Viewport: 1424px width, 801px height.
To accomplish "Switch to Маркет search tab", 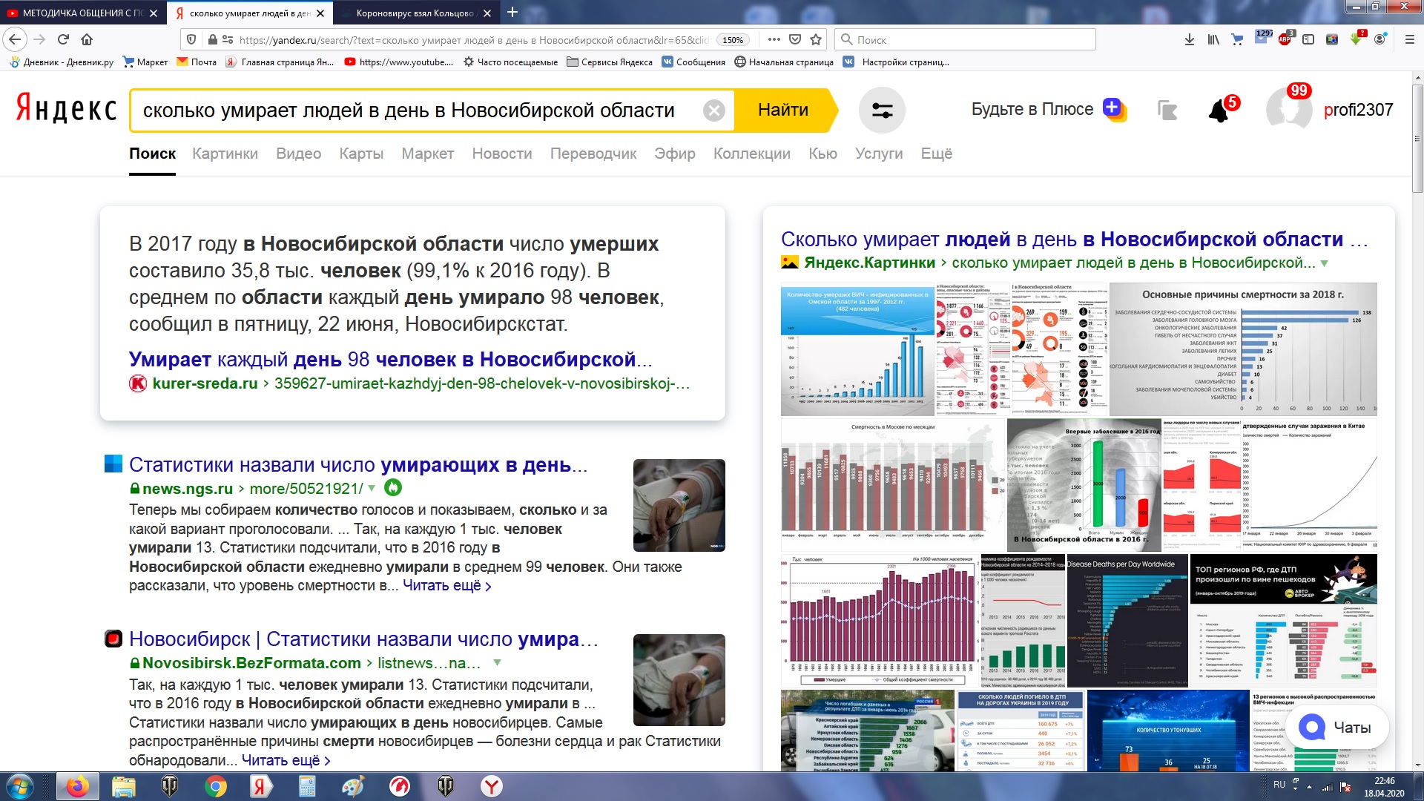I will [x=427, y=154].
